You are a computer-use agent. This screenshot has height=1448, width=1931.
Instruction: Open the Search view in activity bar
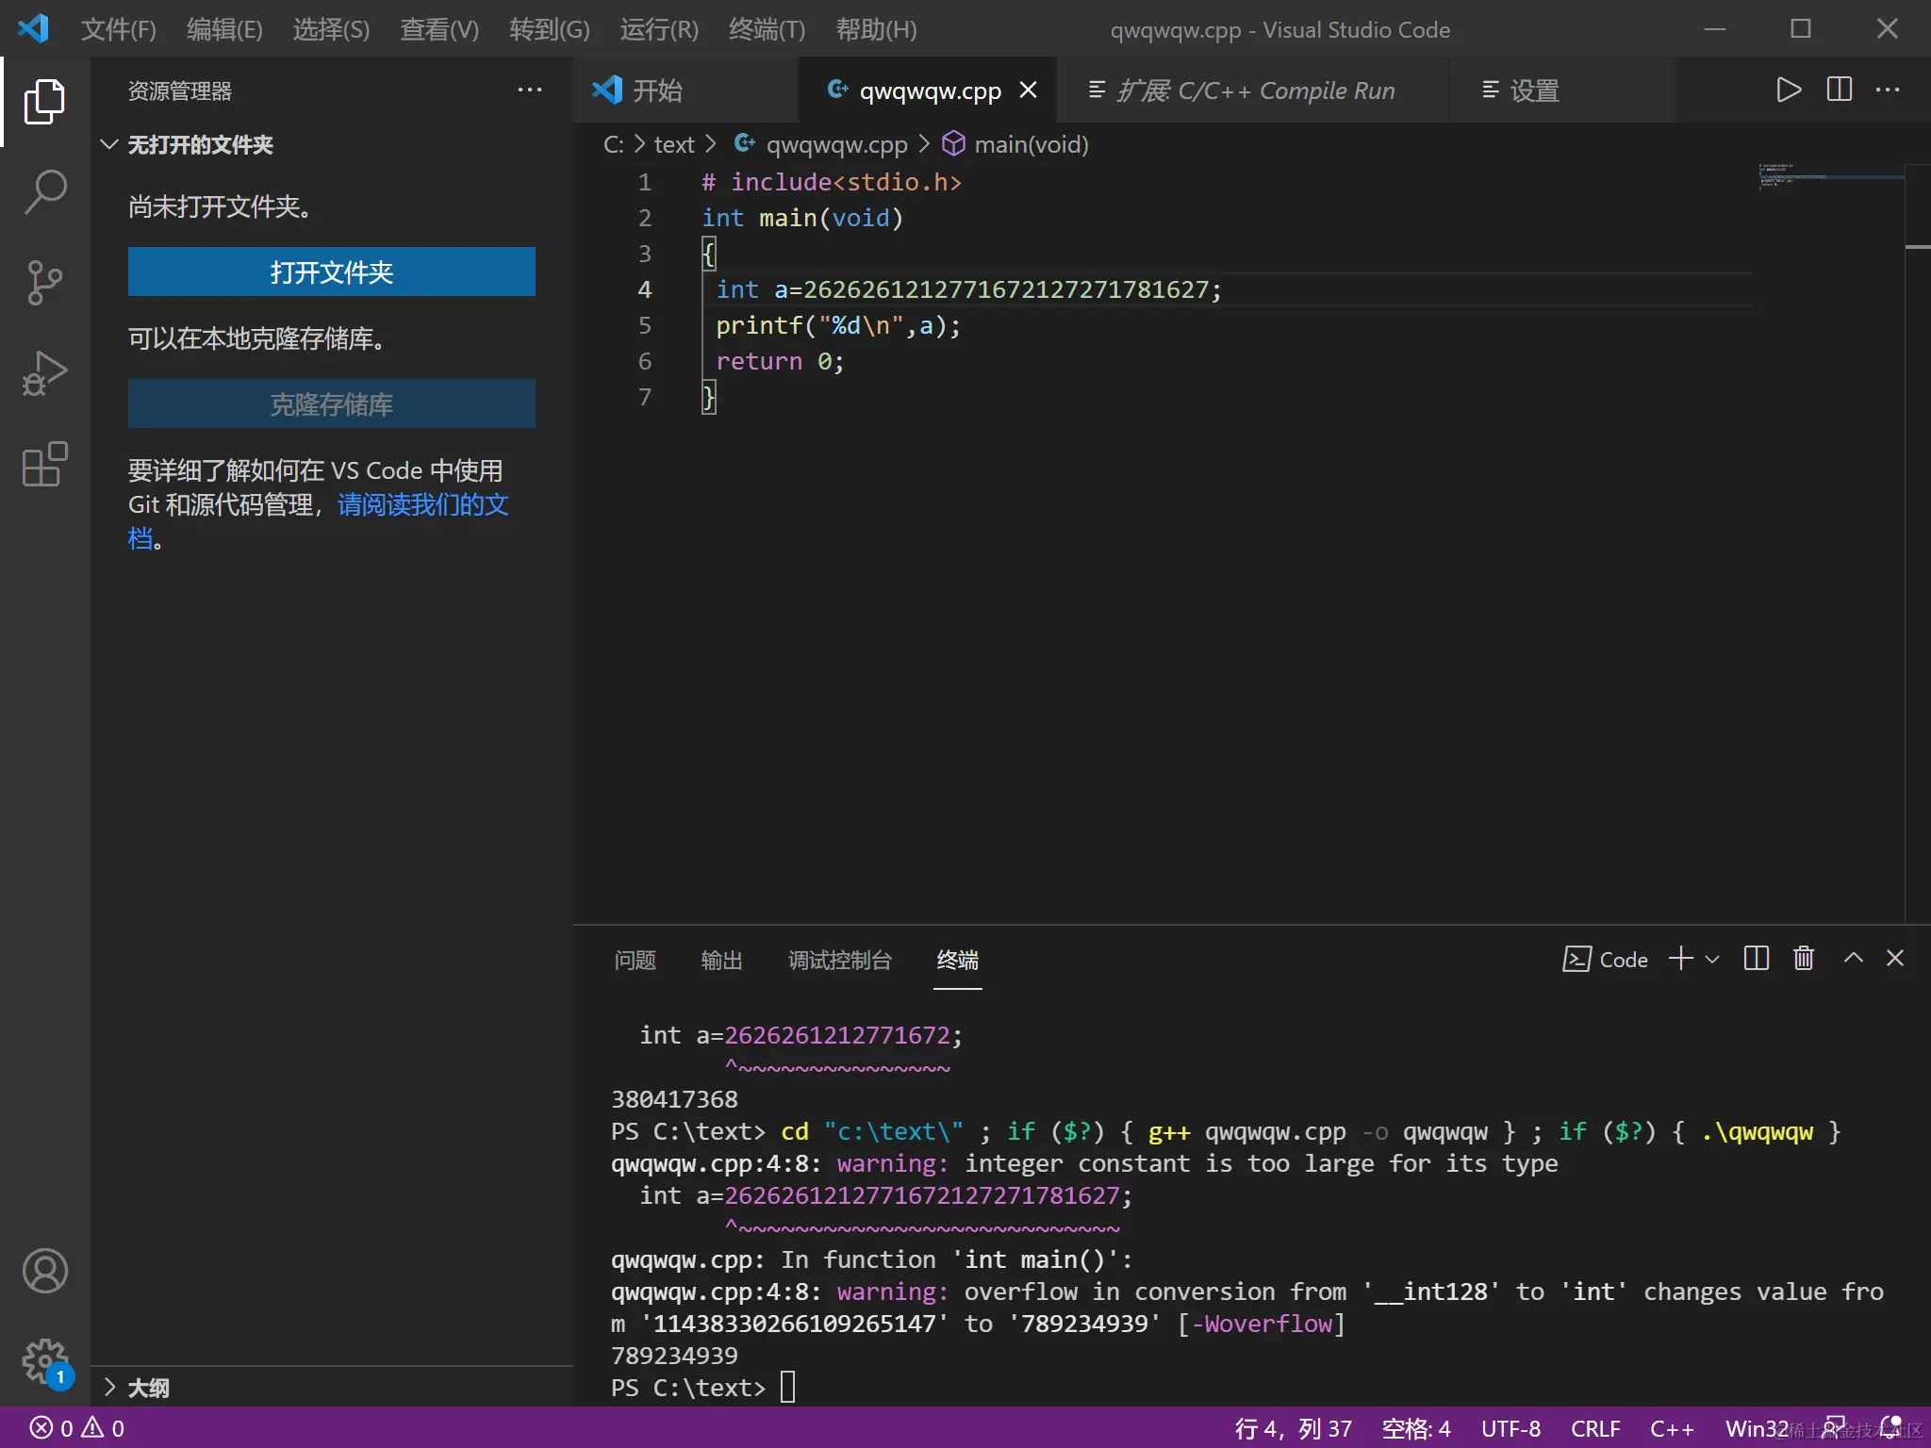click(x=44, y=191)
